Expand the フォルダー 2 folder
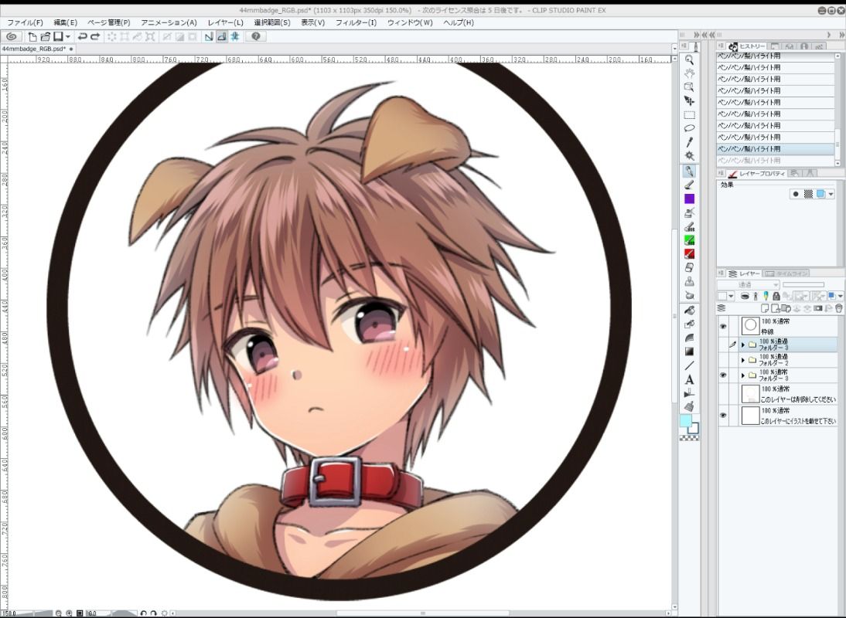Screen dimensions: 846x618 tap(743, 360)
